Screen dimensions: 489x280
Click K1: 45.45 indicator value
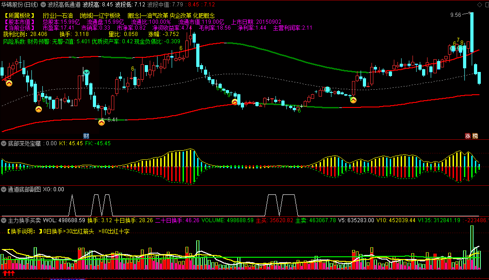pos(71,143)
